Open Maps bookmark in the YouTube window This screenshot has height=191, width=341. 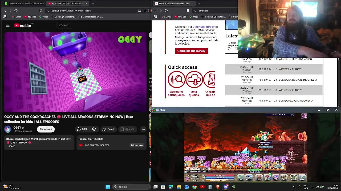[43, 17]
